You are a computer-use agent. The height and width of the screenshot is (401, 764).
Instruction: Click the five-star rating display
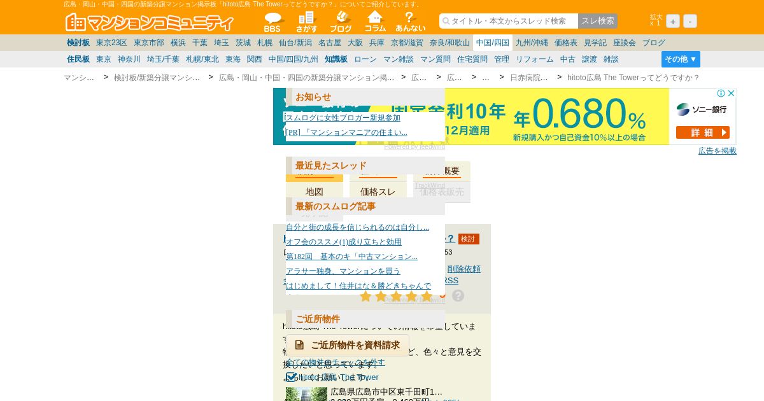396,296
